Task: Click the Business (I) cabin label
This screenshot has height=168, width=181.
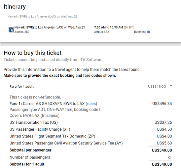Action: 142,32
